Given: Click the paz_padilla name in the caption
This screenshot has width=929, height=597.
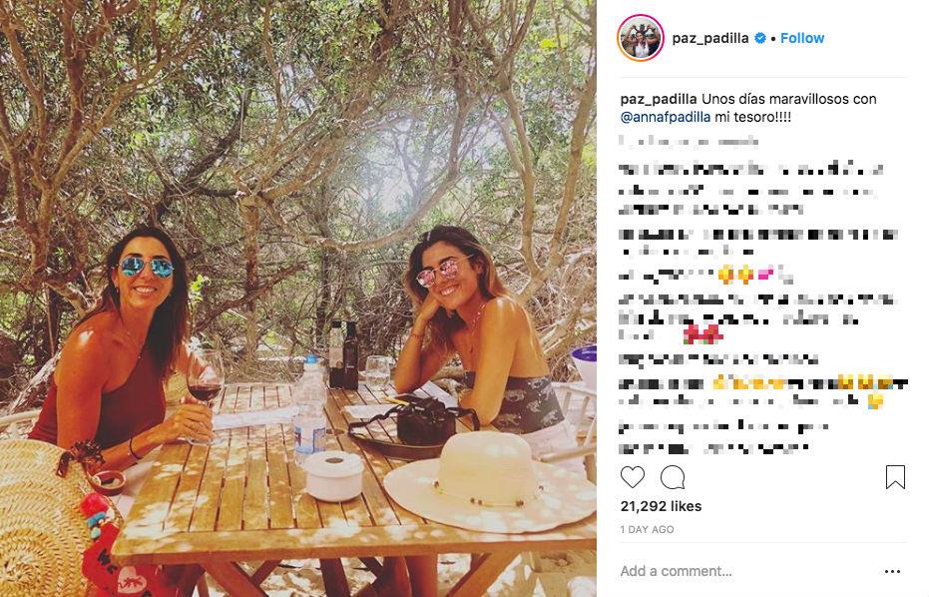Looking at the screenshot, I should point(659,99).
